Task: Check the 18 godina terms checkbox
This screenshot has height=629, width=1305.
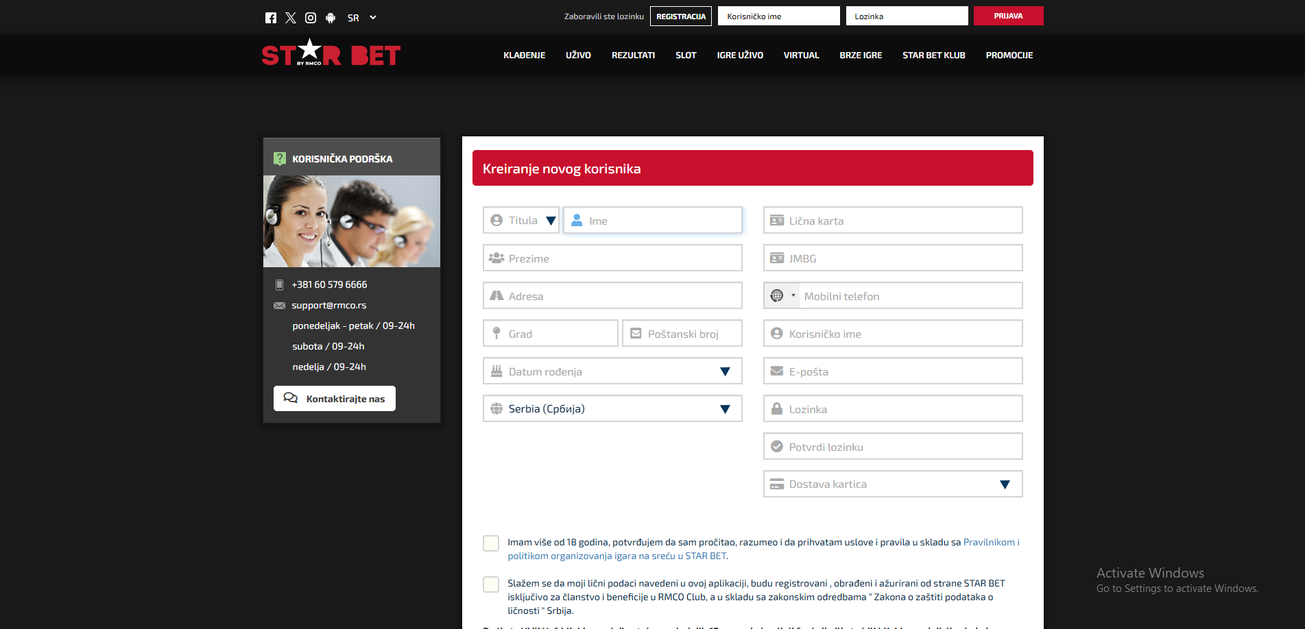Action: tap(491, 543)
